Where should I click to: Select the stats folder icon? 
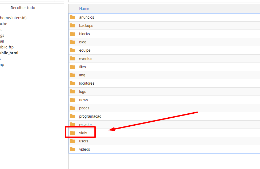click(73, 133)
